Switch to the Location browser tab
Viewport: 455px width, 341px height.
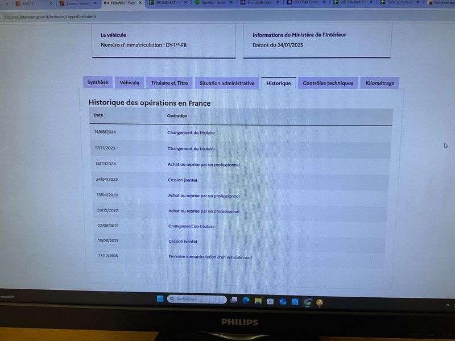[x=441, y=2]
